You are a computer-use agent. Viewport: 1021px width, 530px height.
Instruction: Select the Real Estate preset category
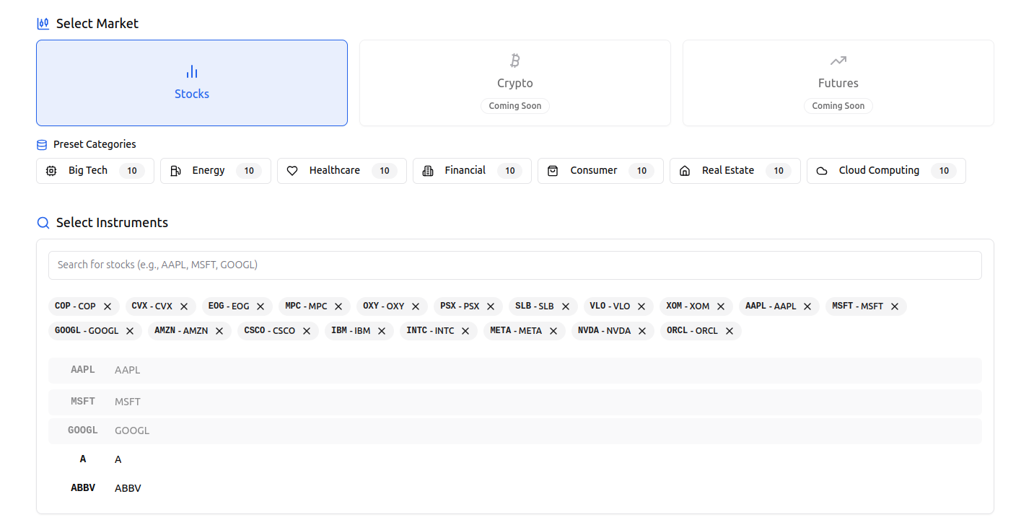735,171
